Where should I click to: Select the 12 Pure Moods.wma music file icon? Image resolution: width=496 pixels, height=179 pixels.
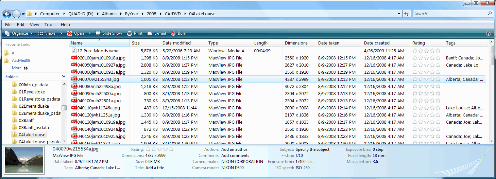click(x=74, y=51)
